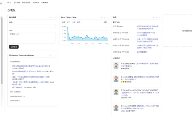Screen dimensions: 192x115
Task: Open the 酷我音乐 link in mysave001's comment
Action: click(x=140, y=107)
